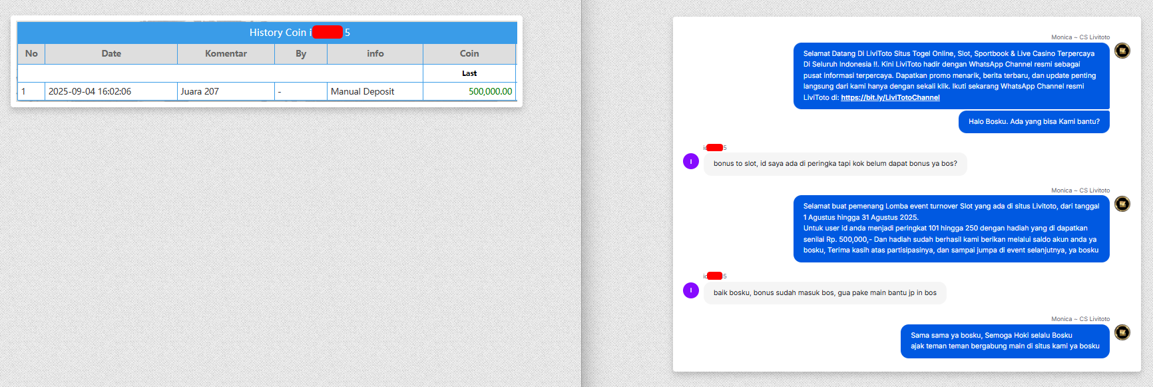Select the 'Manual Deposit' info cell

point(375,91)
